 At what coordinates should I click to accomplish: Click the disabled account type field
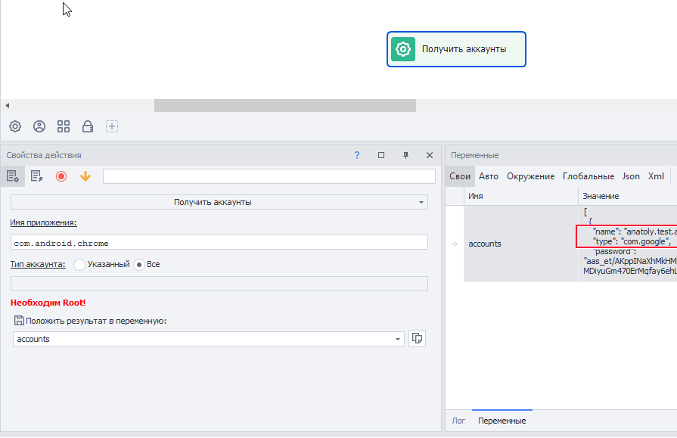[x=219, y=284]
